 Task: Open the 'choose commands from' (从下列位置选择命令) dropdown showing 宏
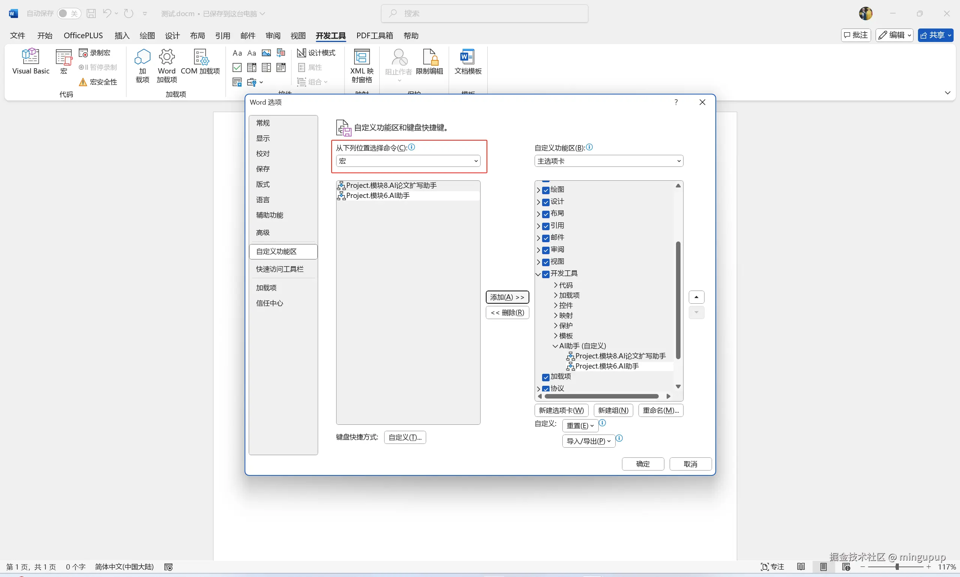pos(408,161)
